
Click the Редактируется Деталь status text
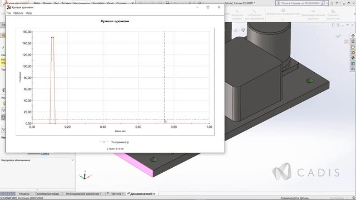(294, 198)
